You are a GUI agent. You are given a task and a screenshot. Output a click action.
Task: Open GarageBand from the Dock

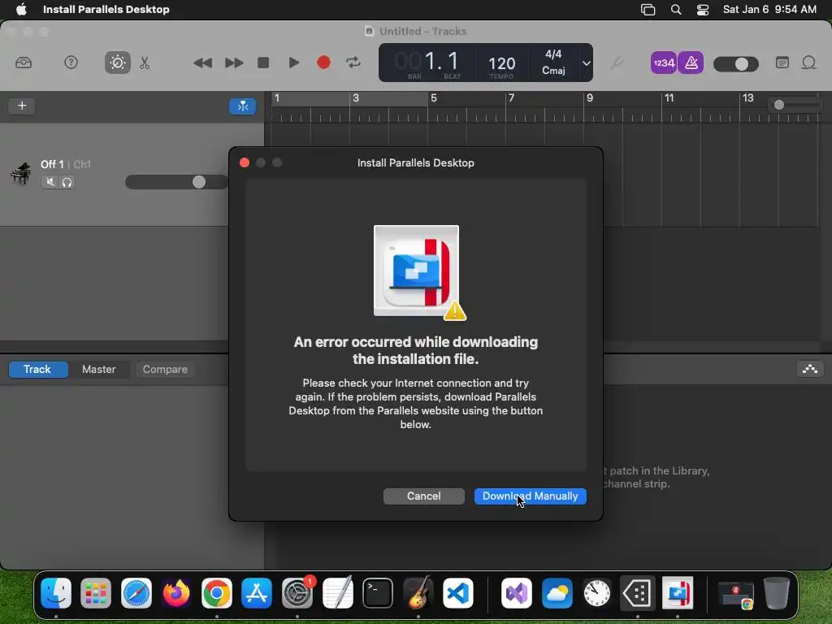[418, 593]
